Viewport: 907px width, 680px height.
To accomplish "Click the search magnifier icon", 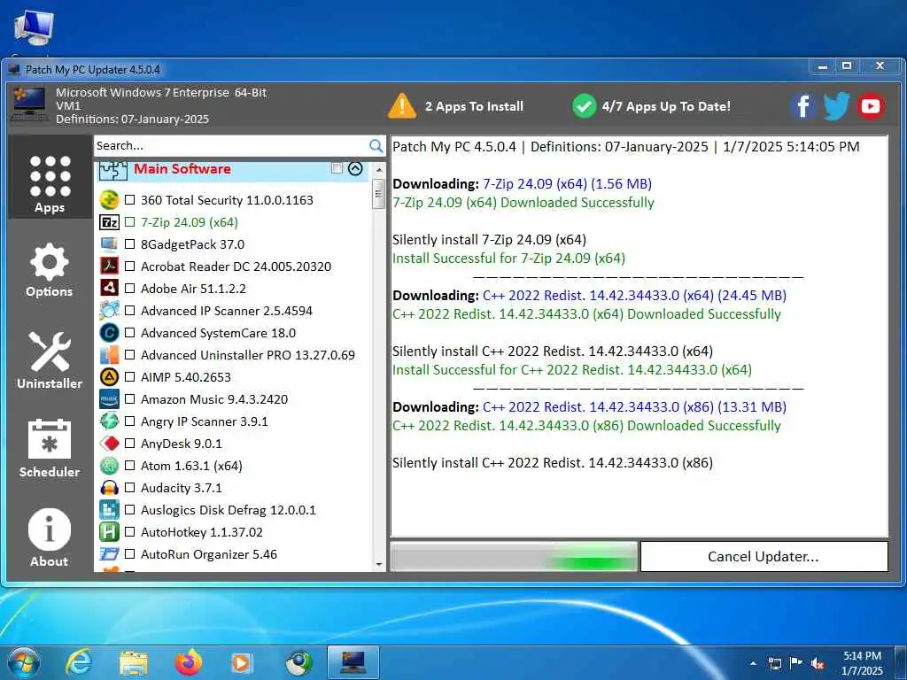I will coord(376,146).
